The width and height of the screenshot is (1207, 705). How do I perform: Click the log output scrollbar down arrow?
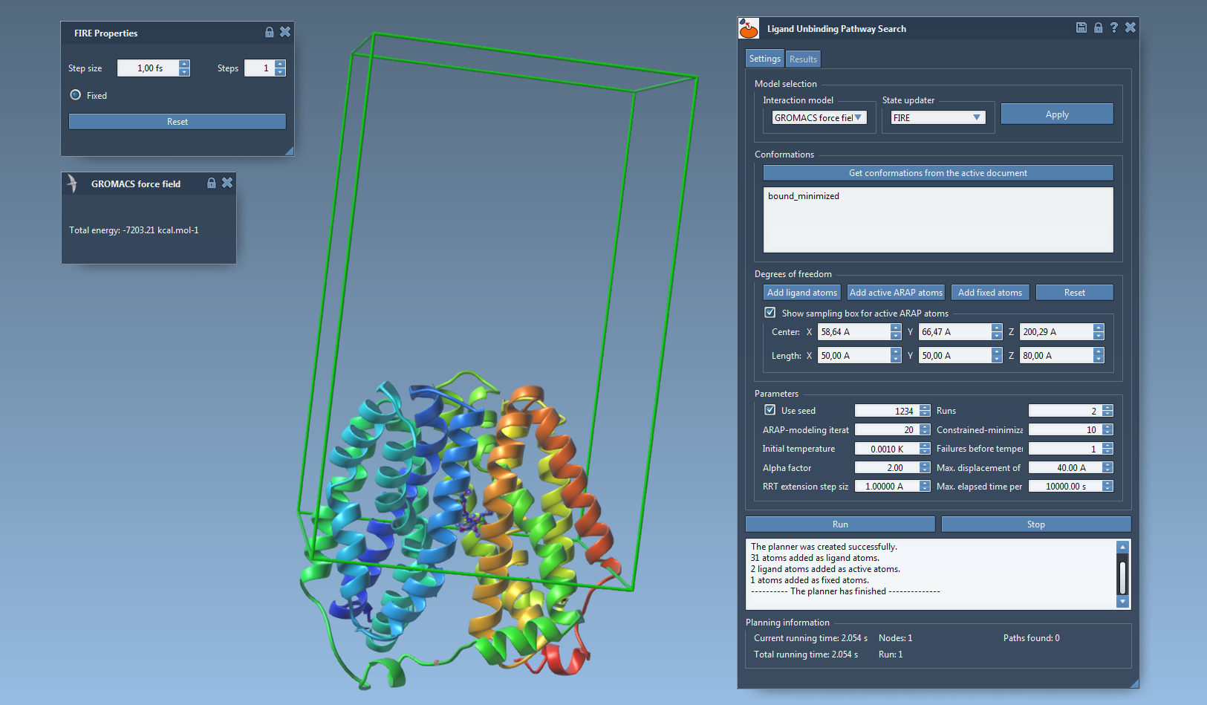coord(1122,602)
